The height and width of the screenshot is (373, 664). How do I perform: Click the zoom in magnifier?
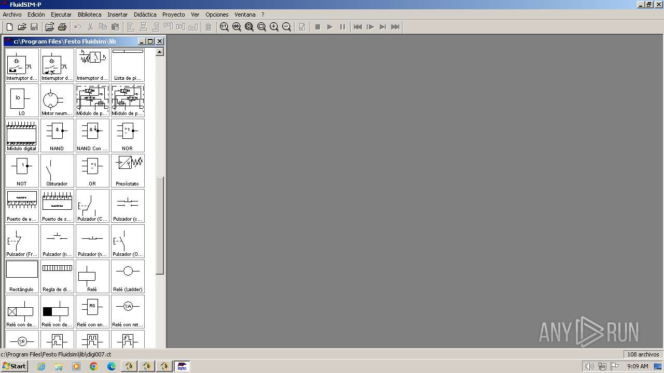point(274,27)
